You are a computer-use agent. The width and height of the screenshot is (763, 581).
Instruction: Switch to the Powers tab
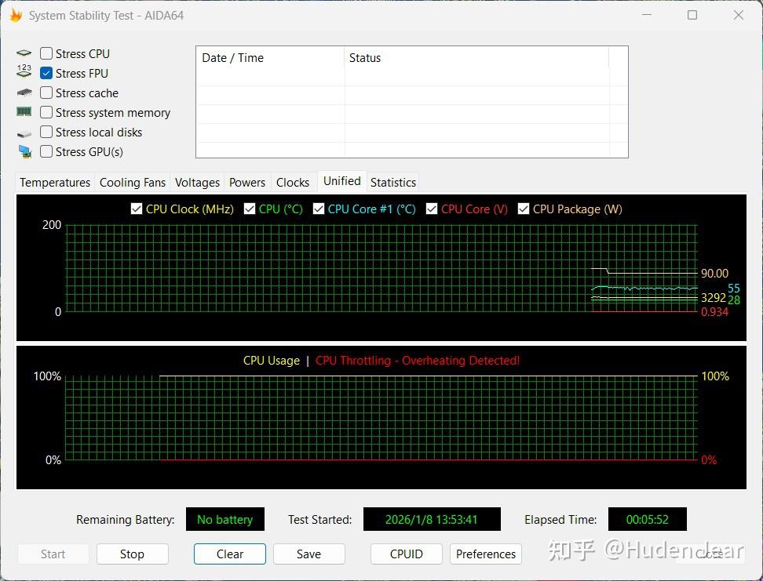(x=247, y=183)
